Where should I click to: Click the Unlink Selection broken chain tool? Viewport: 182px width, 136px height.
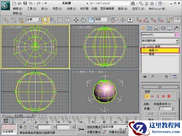point(13,20)
